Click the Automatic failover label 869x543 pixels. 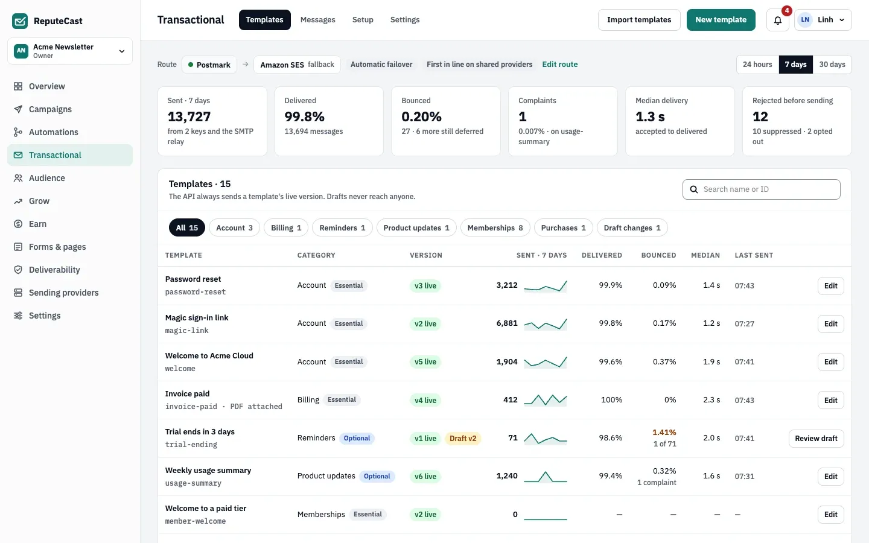click(x=381, y=65)
